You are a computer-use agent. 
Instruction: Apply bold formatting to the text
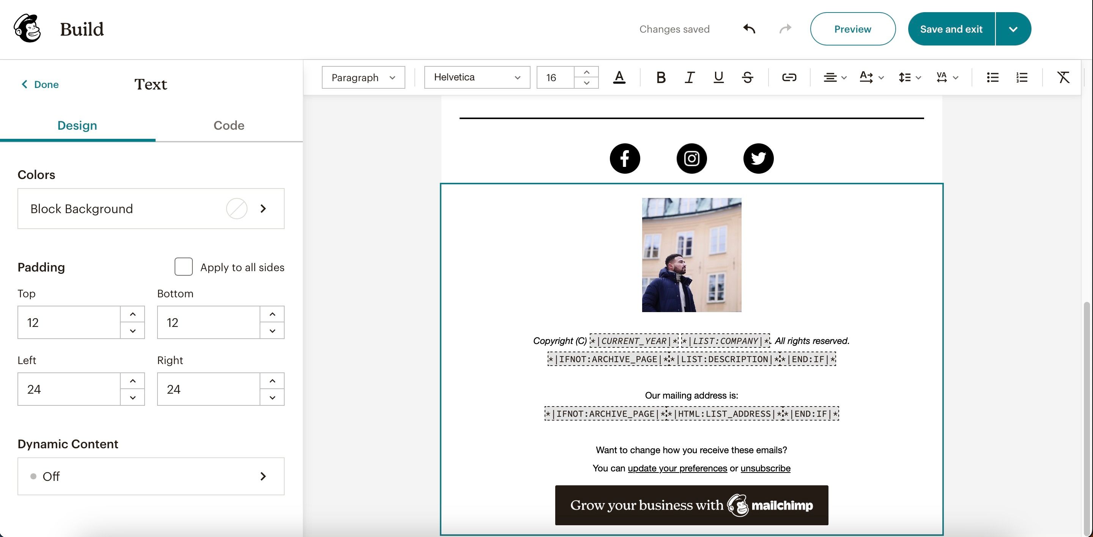tap(661, 77)
